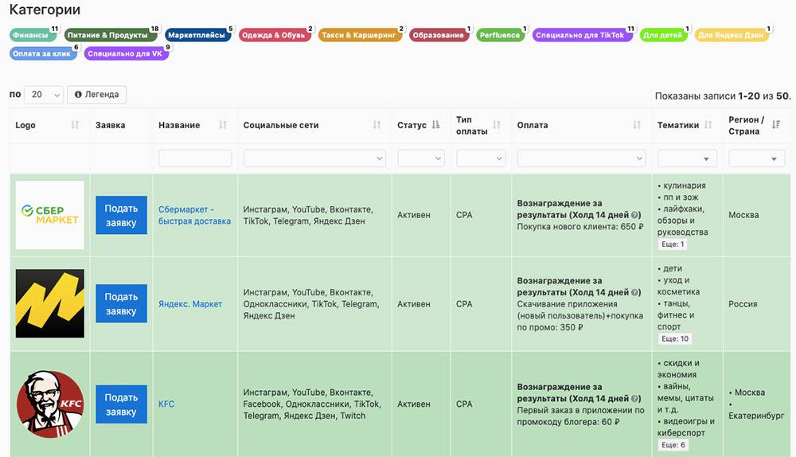Open the Легенда button
This screenshot has height=457, width=796.
96,95
